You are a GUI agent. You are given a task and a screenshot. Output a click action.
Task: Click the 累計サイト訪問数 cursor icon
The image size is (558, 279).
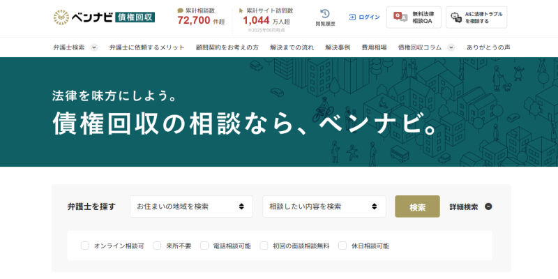[241, 10]
